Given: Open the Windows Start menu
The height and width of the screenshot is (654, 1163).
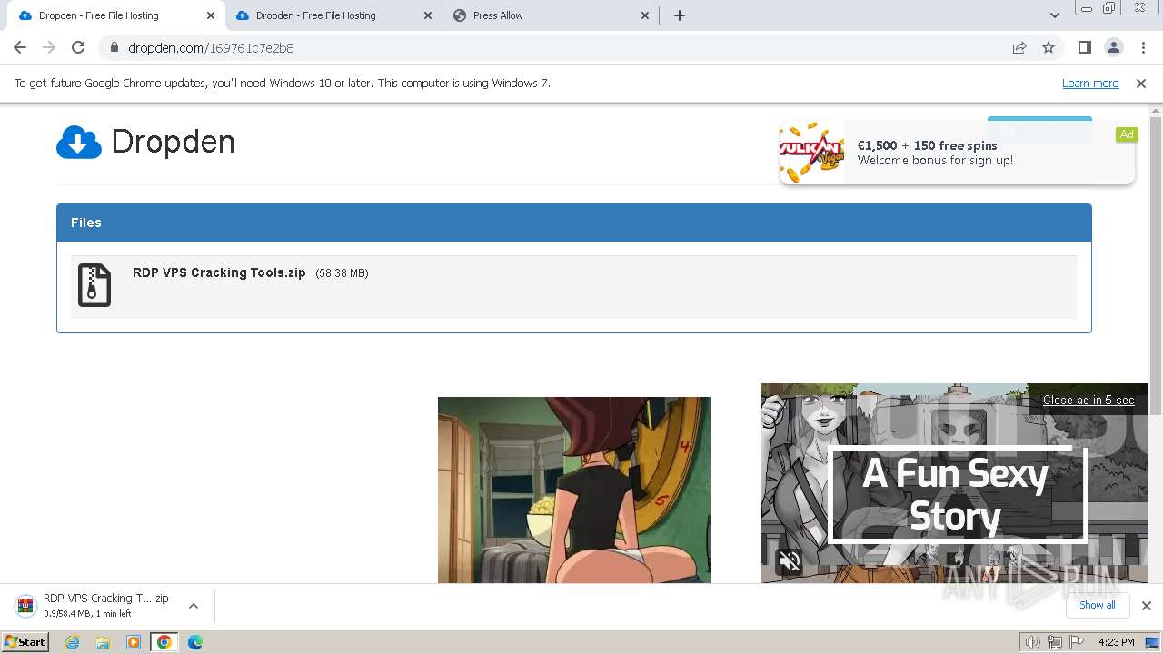Looking at the screenshot, I should [25, 642].
